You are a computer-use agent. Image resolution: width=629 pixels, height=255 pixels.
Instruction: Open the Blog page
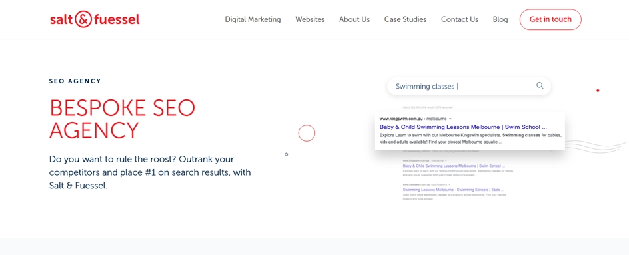click(x=500, y=19)
